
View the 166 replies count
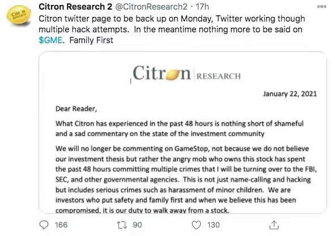61,225
